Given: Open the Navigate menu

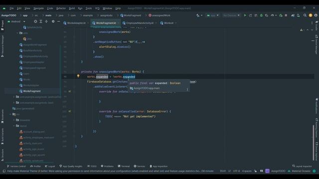Looking at the screenshot, I should coord(39,8).
